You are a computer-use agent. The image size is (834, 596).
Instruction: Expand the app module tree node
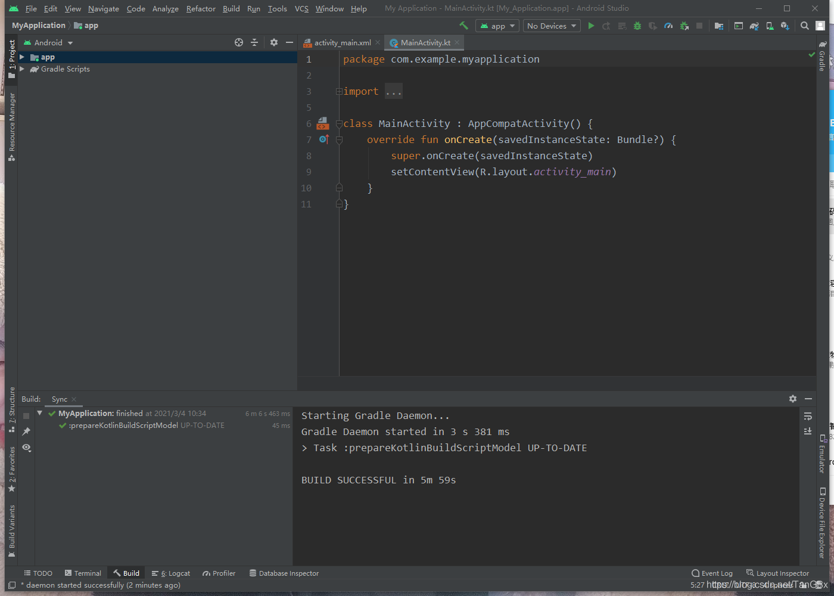(22, 57)
